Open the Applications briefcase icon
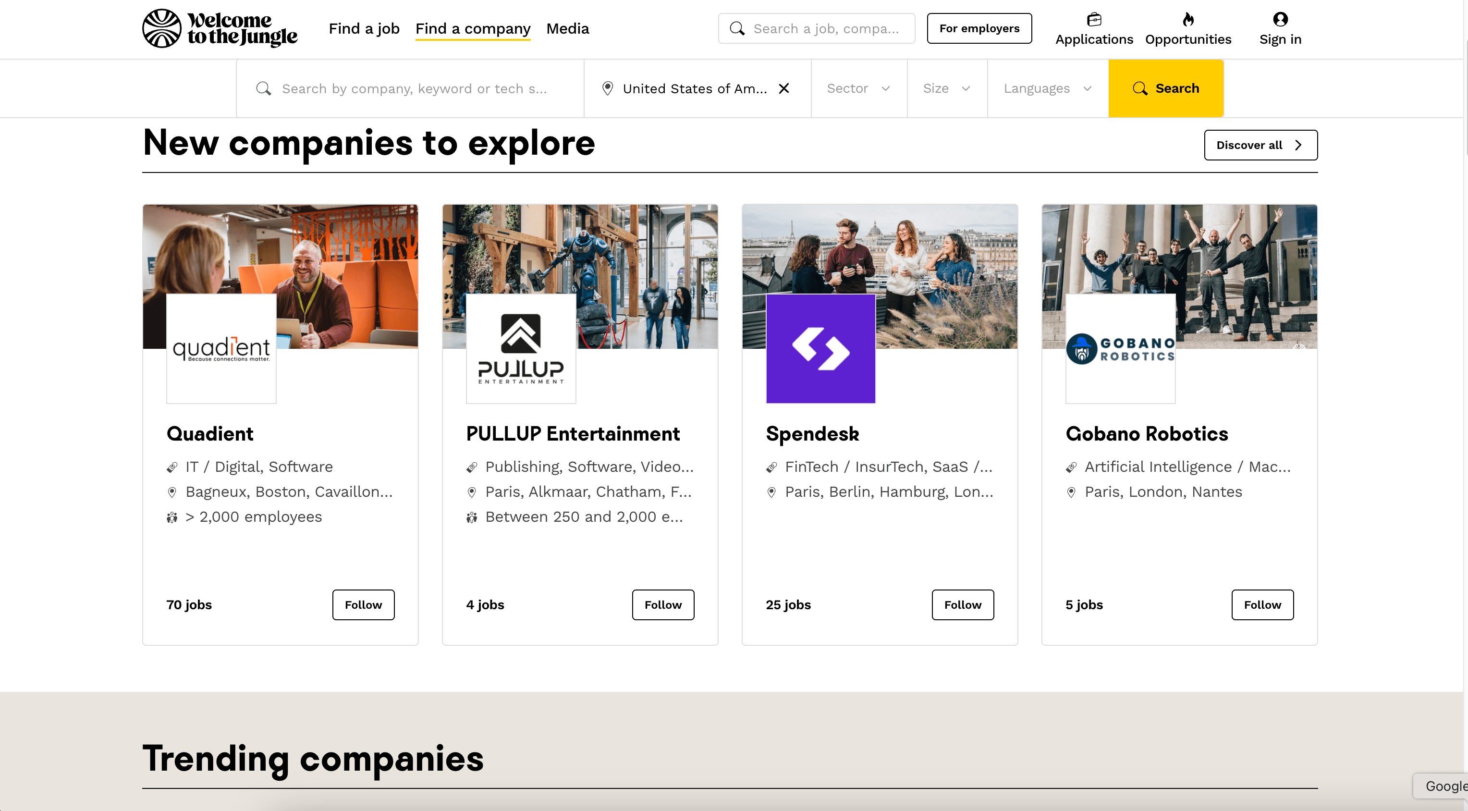The height and width of the screenshot is (811, 1468). tap(1094, 20)
